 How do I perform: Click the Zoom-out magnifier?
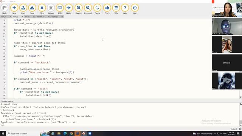[88, 9]
